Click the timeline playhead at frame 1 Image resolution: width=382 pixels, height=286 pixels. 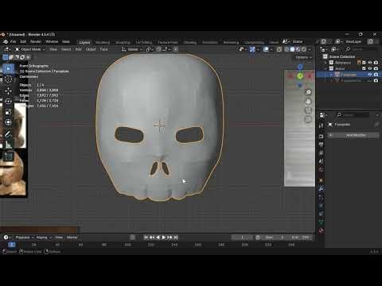point(12,245)
